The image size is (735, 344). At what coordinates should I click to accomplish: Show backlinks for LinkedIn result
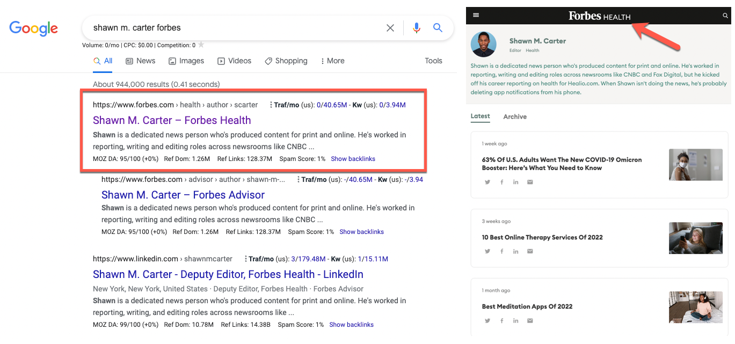351,325
